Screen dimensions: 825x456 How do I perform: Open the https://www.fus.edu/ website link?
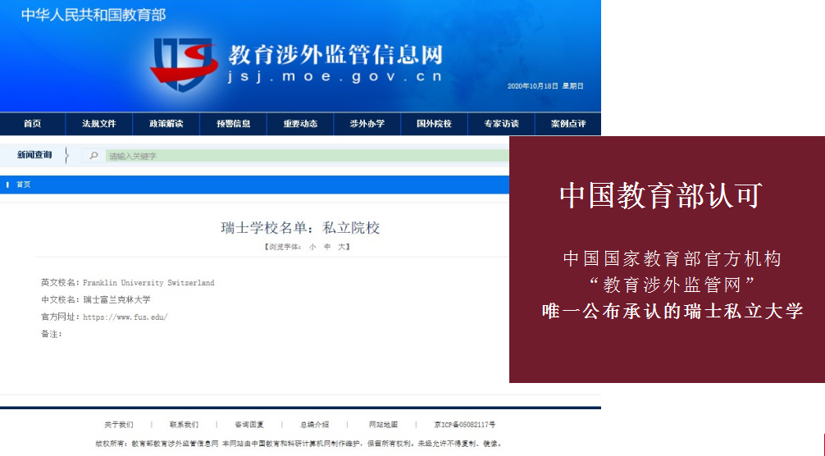tap(125, 317)
